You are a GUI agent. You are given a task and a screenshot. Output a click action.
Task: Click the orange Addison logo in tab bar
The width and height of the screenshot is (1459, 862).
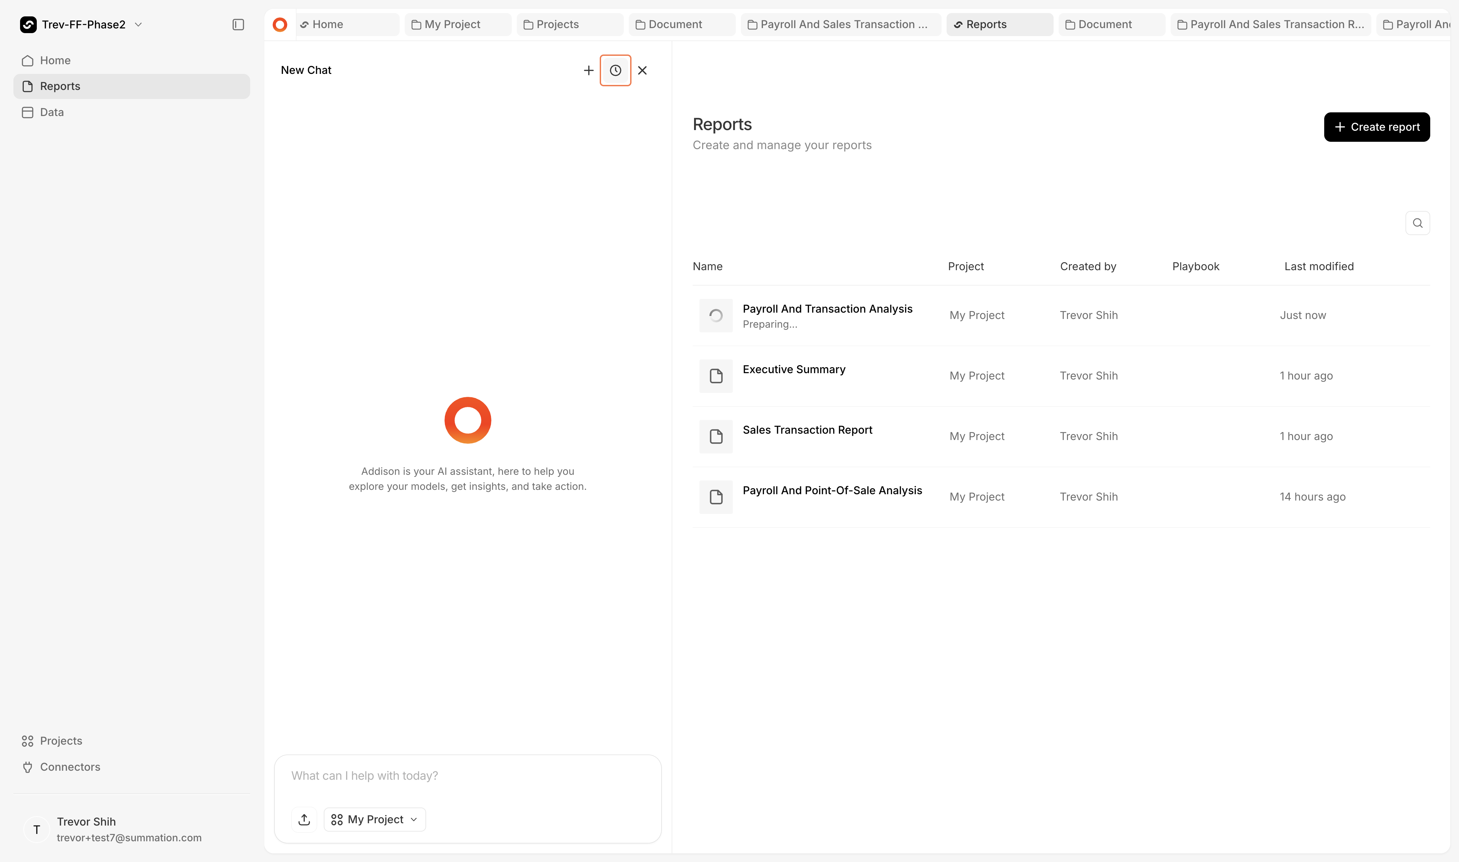click(280, 24)
